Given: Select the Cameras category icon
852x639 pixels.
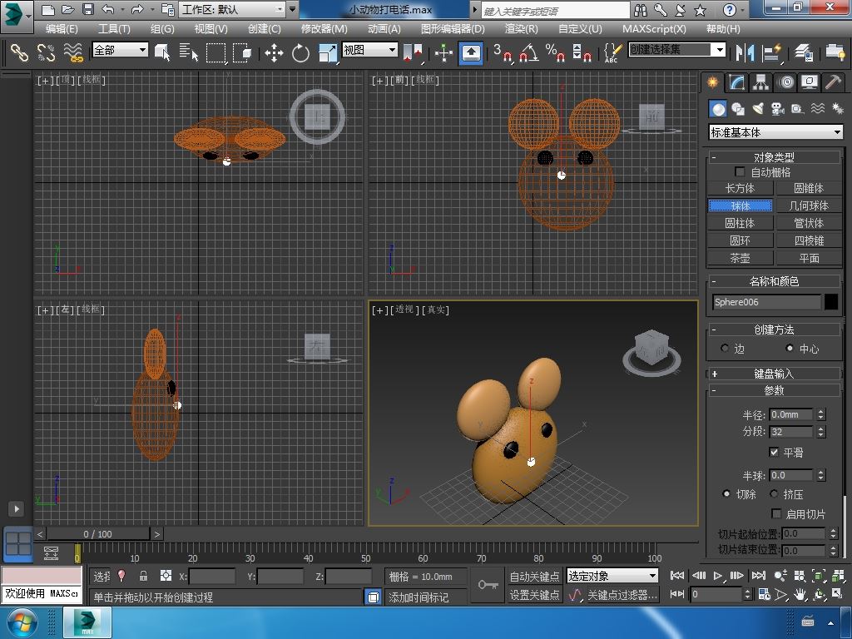Looking at the screenshot, I should click(778, 109).
